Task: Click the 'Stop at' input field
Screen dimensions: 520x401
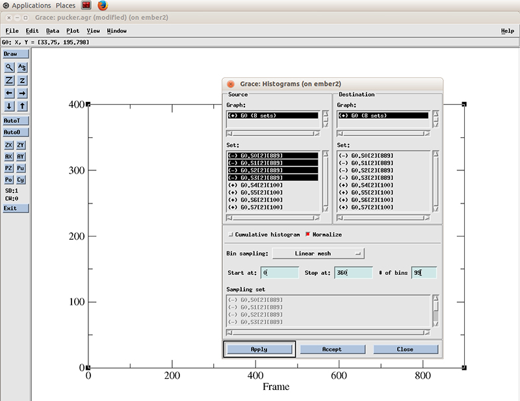Action: click(353, 272)
